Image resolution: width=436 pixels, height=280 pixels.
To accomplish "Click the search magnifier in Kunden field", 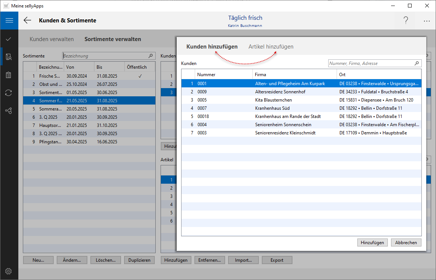I will (417, 63).
